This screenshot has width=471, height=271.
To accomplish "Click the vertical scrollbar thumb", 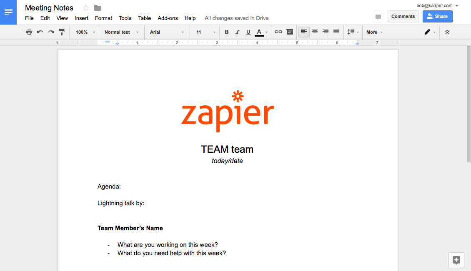I will click(x=468, y=104).
